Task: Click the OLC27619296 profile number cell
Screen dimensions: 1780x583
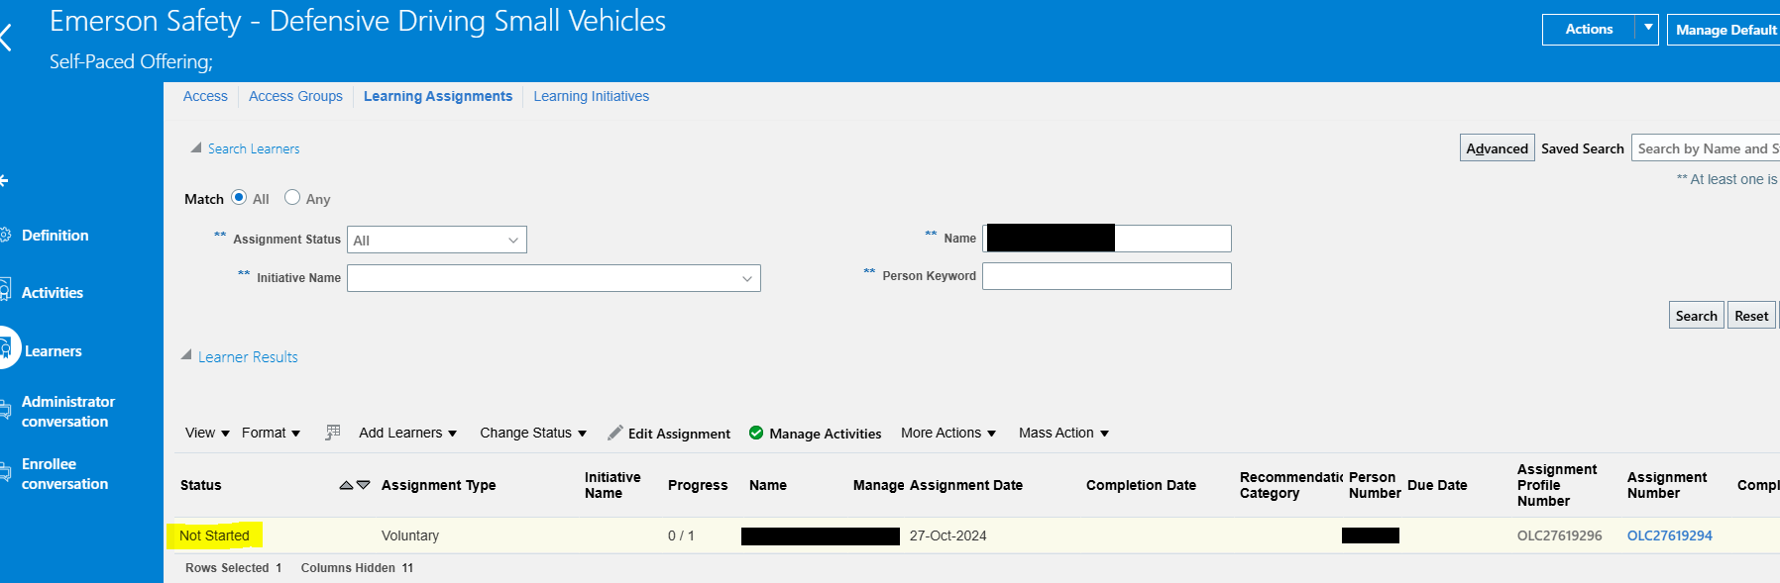Action: click(x=1559, y=535)
